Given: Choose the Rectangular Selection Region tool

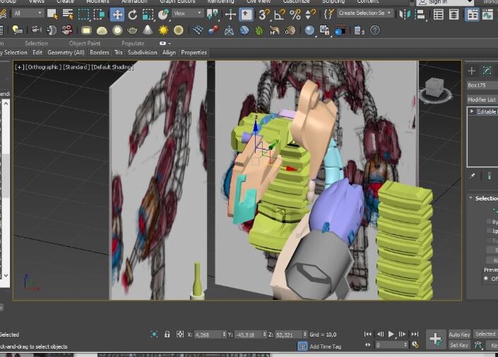Looking at the screenshot, I should (x=83, y=15).
